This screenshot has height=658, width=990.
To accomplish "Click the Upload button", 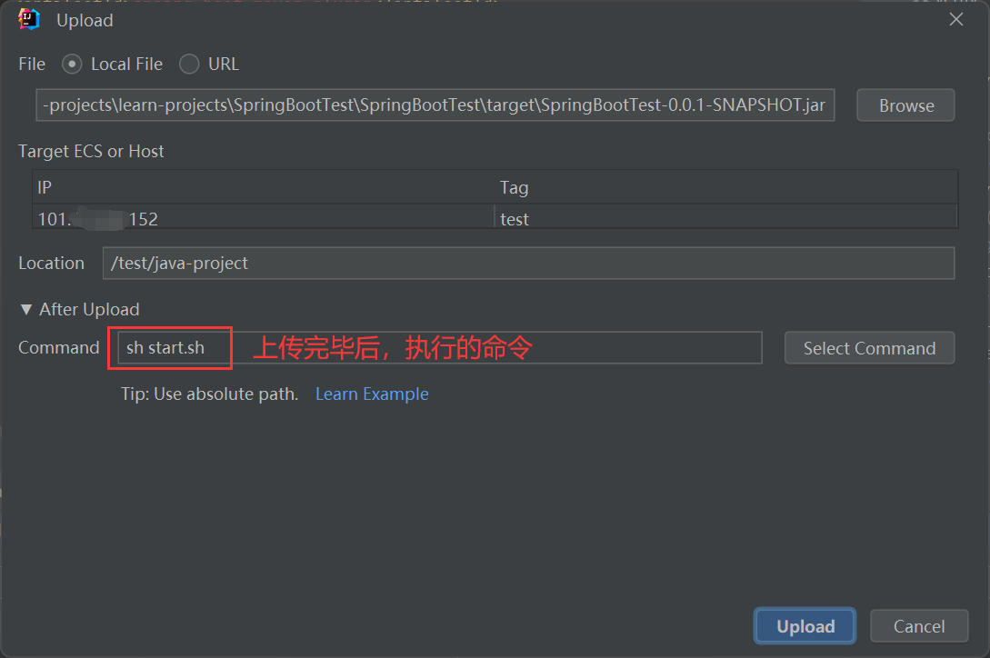I will tap(804, 625).
